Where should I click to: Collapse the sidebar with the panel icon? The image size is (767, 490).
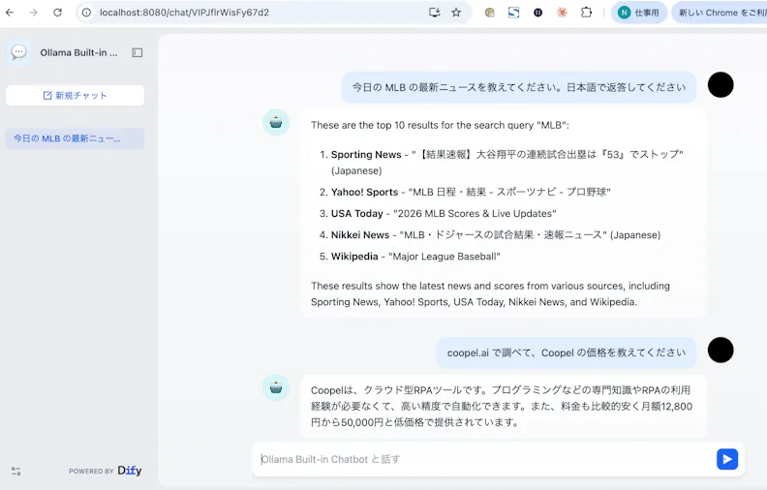[x=138, y=52]
